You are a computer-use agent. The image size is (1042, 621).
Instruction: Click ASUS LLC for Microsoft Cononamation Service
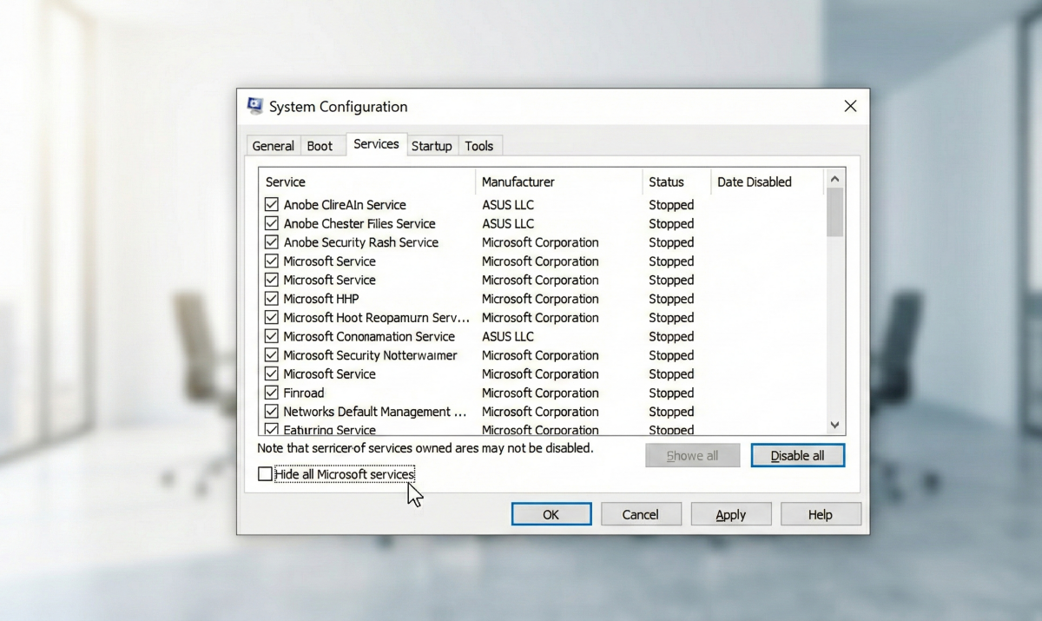click(x=508, y=336)
